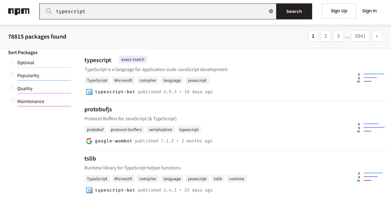Go to the next results page arrow
The height and width of the screenshot is (199, 391).
pyautogui.click(x=376, y=36)
